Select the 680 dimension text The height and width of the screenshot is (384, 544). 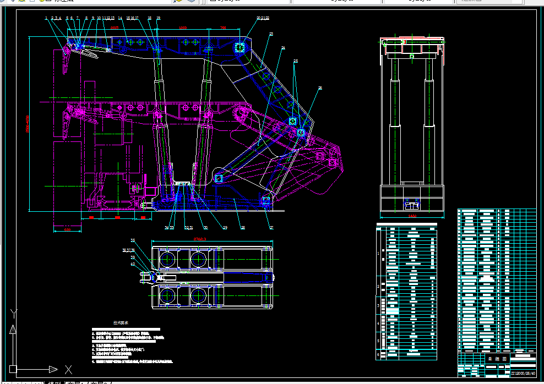(x=67, y=229)
